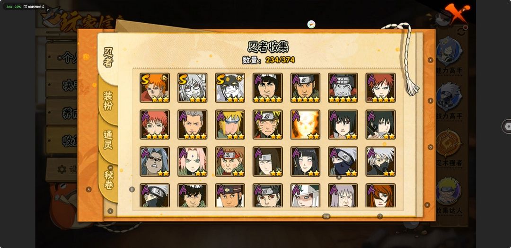Open the 忍术强者 medal icon
Image resolution: width=511 pixels, height=248 pixels.
coord(449,143)
